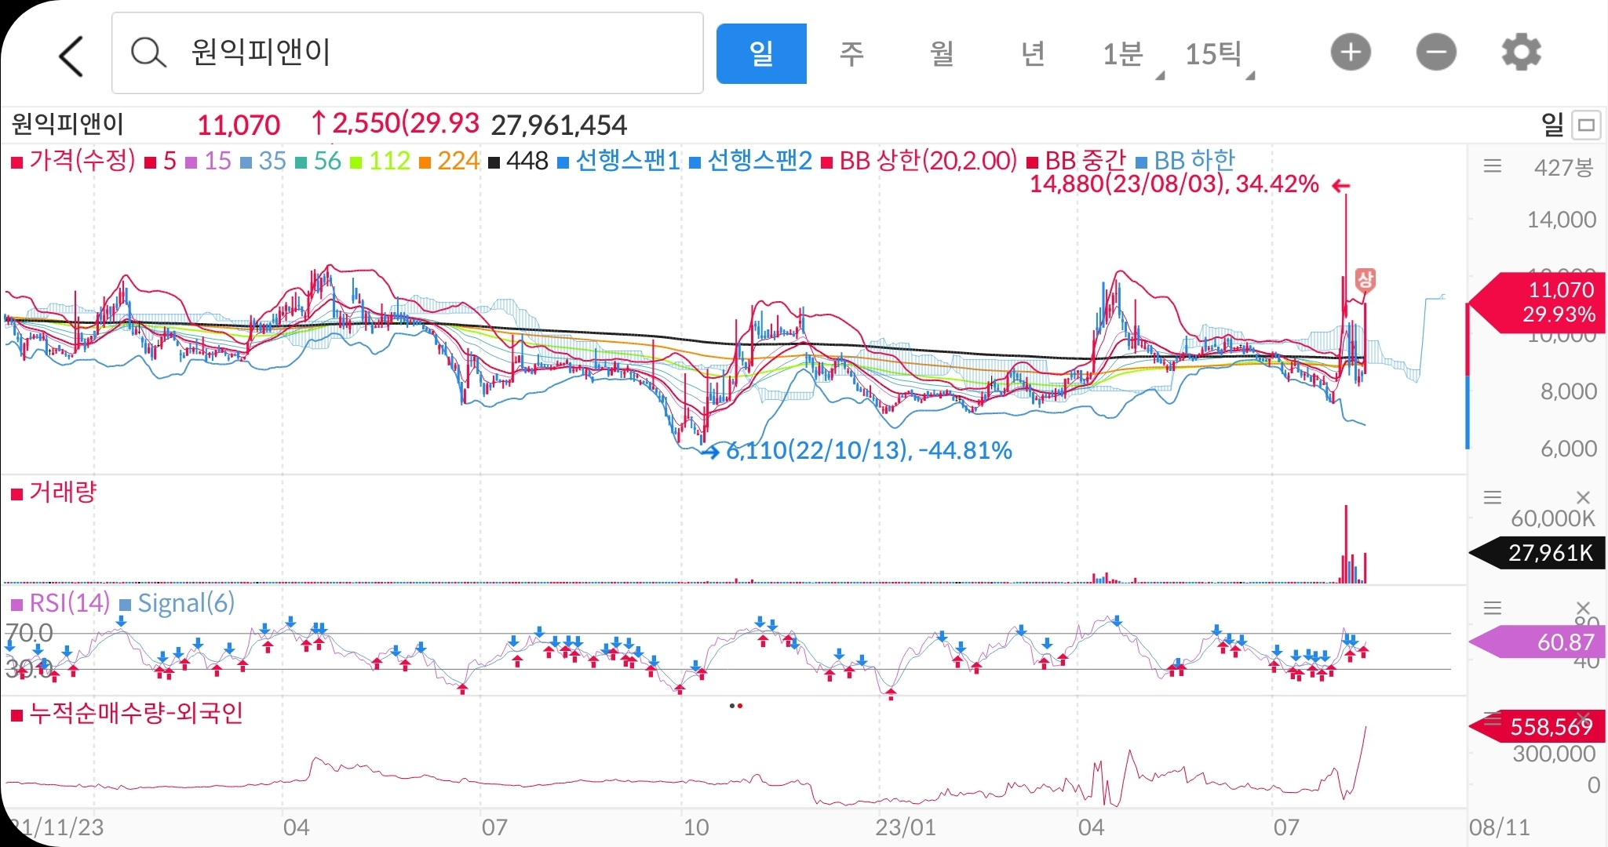Close the RSI indicator panel
This screenshot has width=1608, height=847.
pos(1583,608)
